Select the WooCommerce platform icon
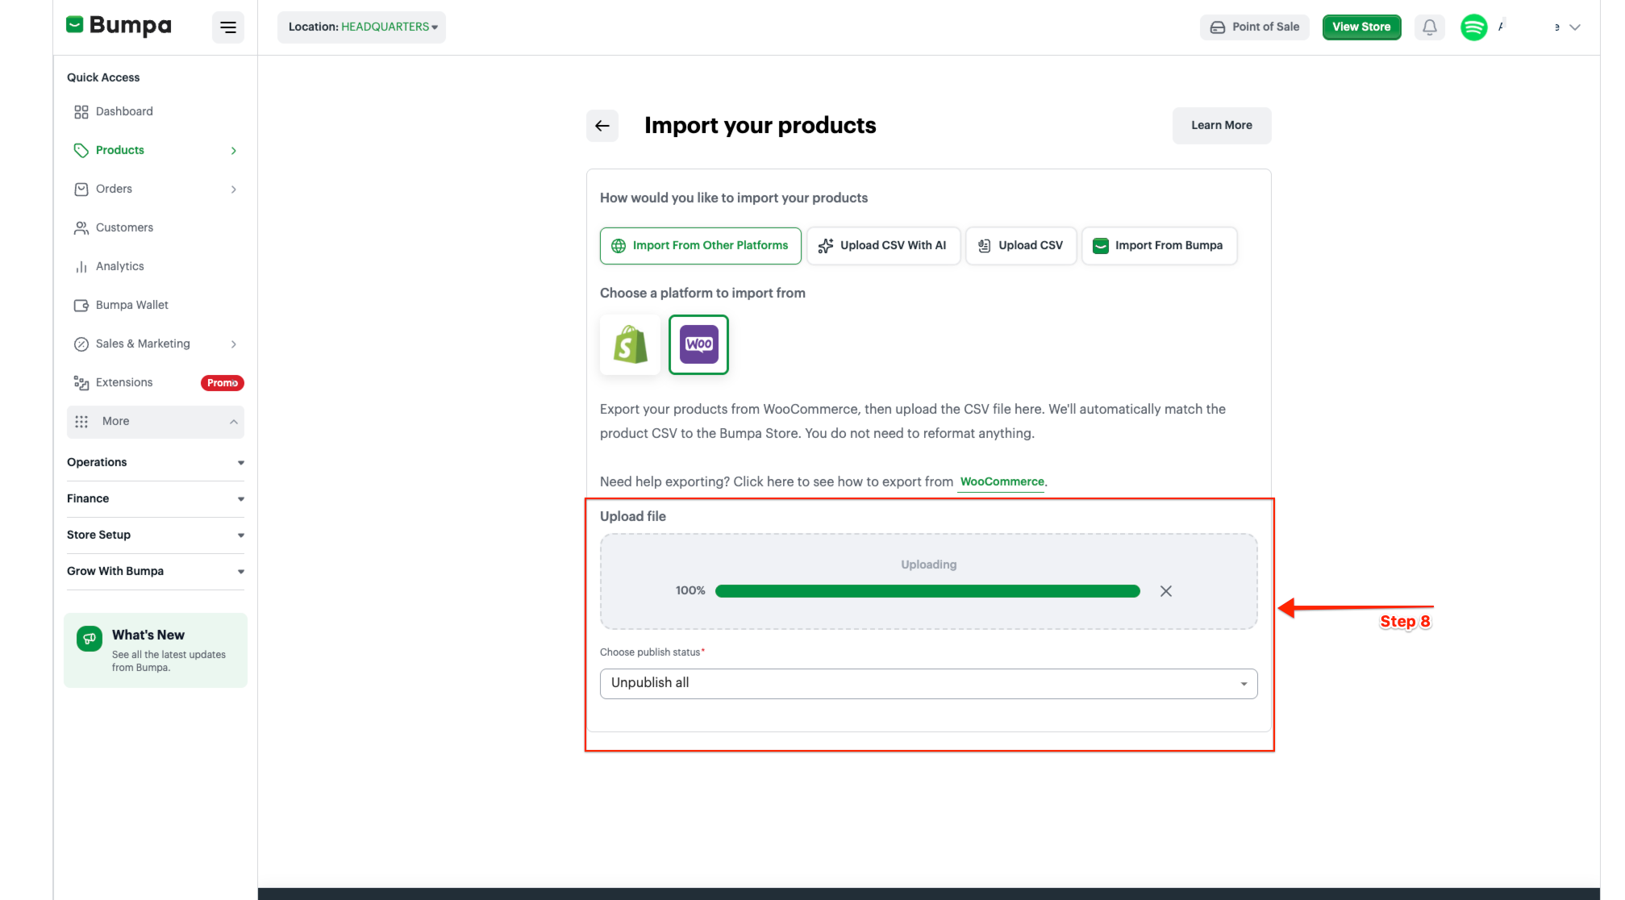The height and width of the screenshot is (900, 1625). [x=698, y=344]
